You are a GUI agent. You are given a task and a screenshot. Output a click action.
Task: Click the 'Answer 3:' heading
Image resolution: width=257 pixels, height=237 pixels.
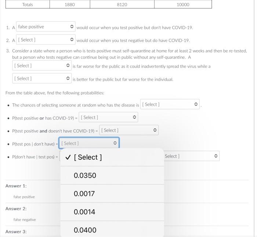coord(16,231)
